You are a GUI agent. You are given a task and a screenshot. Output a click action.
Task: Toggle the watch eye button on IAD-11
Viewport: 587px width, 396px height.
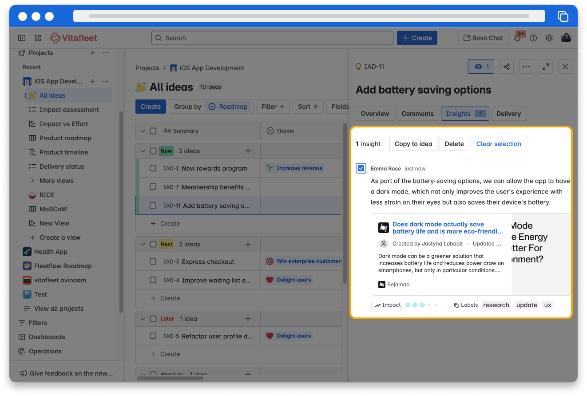point(481,67)
